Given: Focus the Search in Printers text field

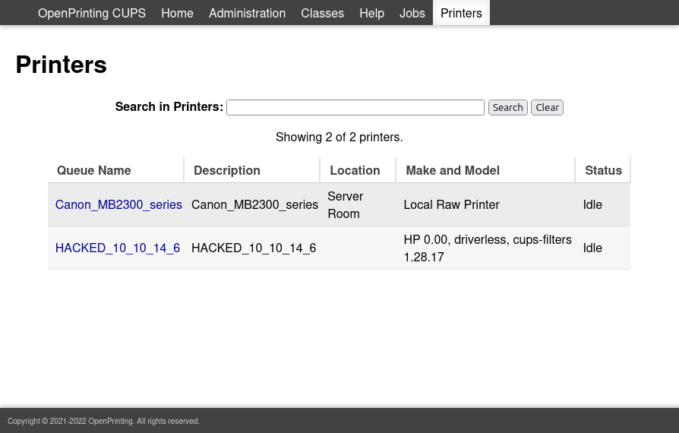Looking at the screenshot, I should (x=355, y=108).
